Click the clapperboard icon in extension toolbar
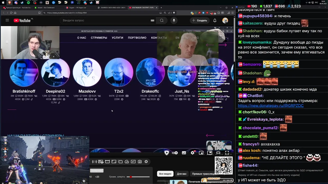This screenshot has height=184, width=328. tap(107, 162)
